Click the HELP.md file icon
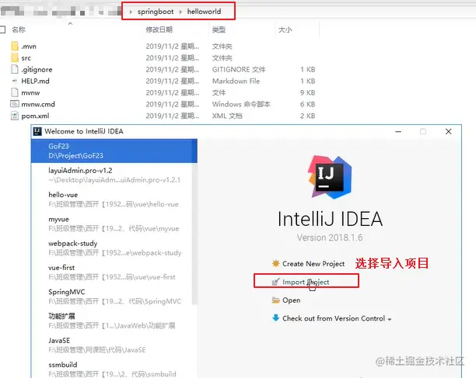The image size is (476, 378). pyautogui.click(x=15, y=81)
